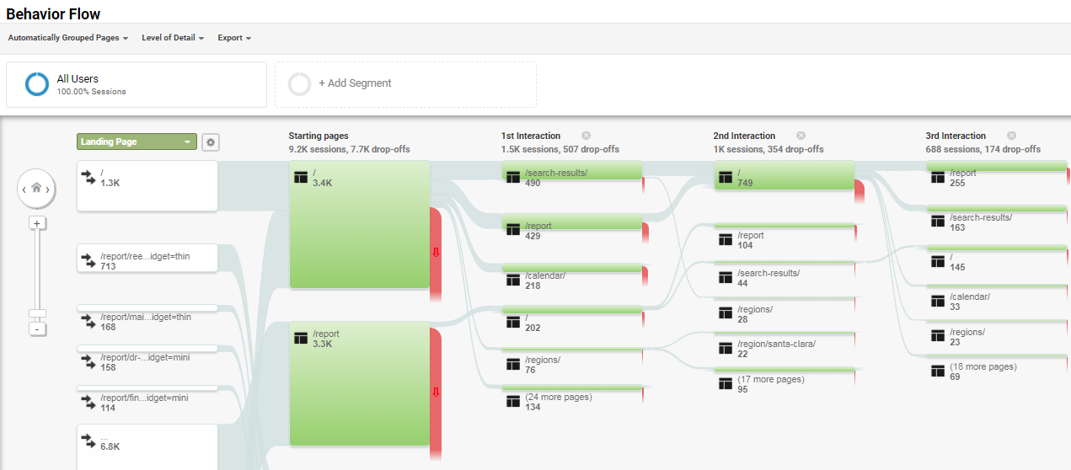
Task: Click the 1st Interaction column header
Action: pyautogui.click(x=531, y=136)
